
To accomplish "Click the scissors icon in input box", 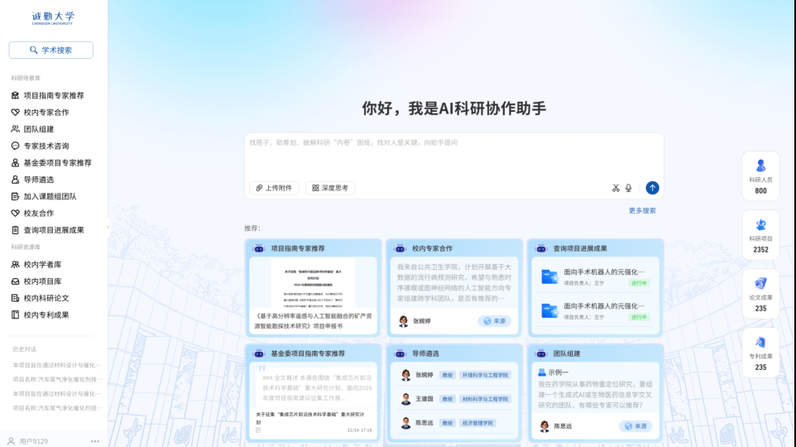I will point(616,188).
